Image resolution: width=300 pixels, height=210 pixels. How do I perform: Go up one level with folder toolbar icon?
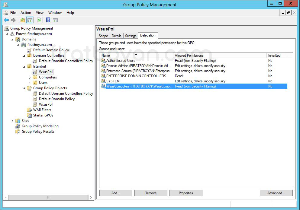coord(23,20)
